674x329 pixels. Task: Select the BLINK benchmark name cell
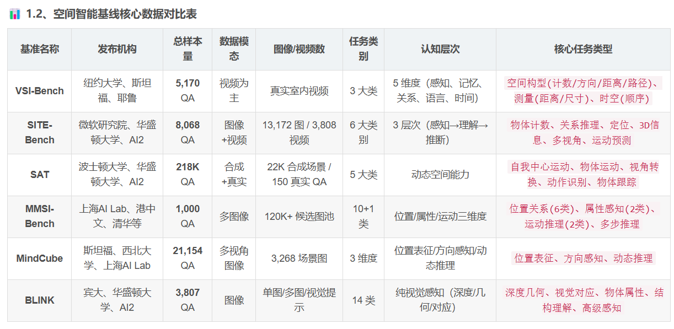[40, 300]
